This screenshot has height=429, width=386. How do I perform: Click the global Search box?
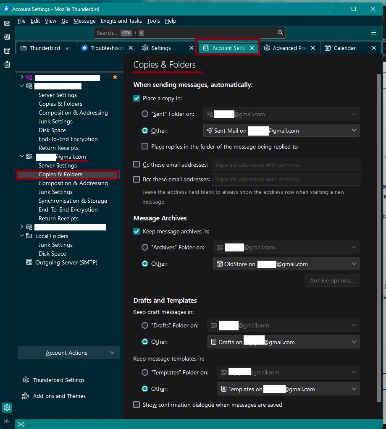click(x=190, y=33)
